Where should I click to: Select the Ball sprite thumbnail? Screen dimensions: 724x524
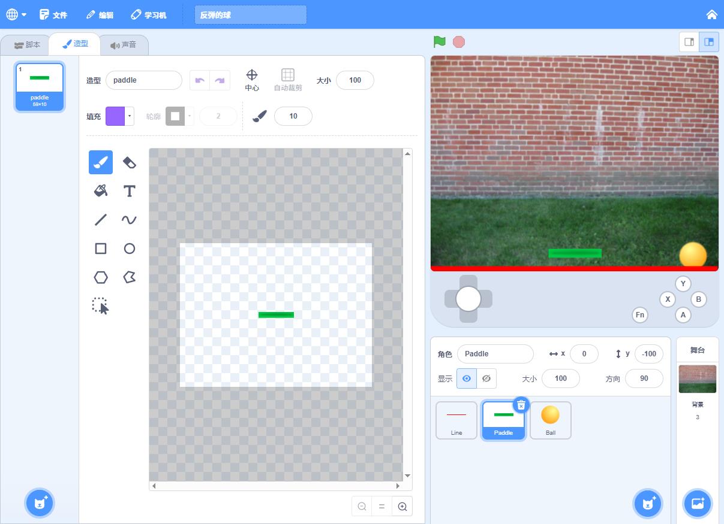[551, 420]
